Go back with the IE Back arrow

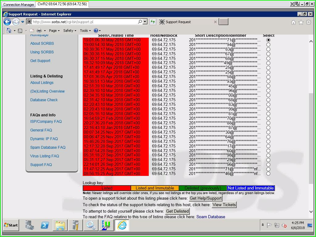[x=7, y=22]
